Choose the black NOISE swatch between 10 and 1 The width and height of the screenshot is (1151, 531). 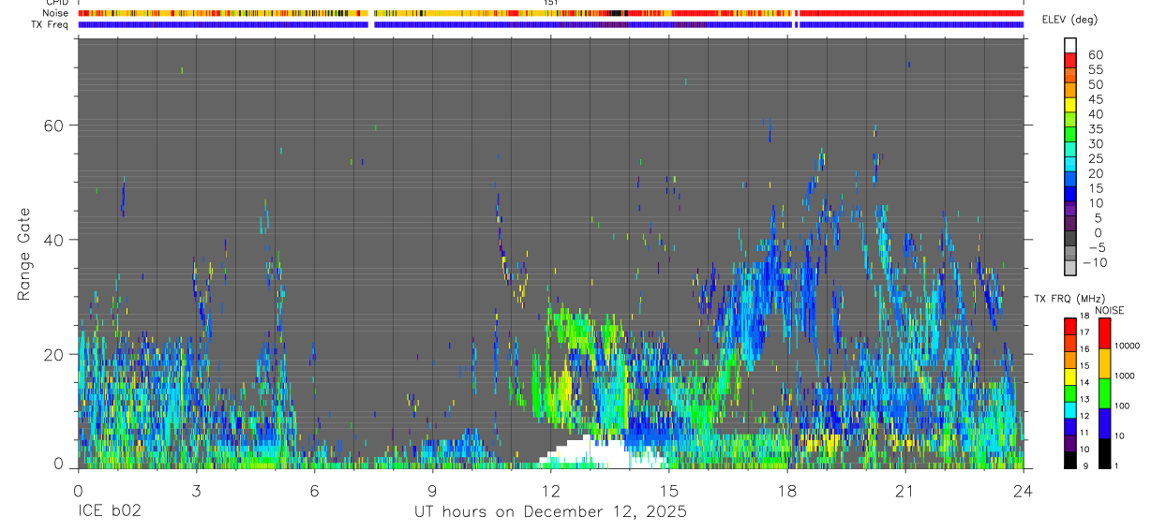coord(1104,452)
